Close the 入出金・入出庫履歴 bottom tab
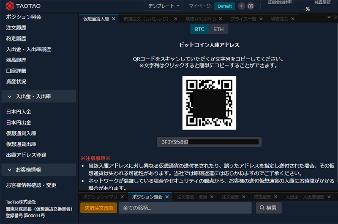This screenshot has width=338, height=224. 329,197
